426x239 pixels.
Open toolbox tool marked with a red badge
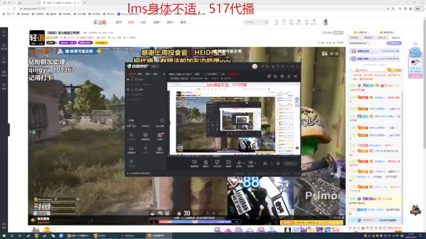[x=159, y=136]
